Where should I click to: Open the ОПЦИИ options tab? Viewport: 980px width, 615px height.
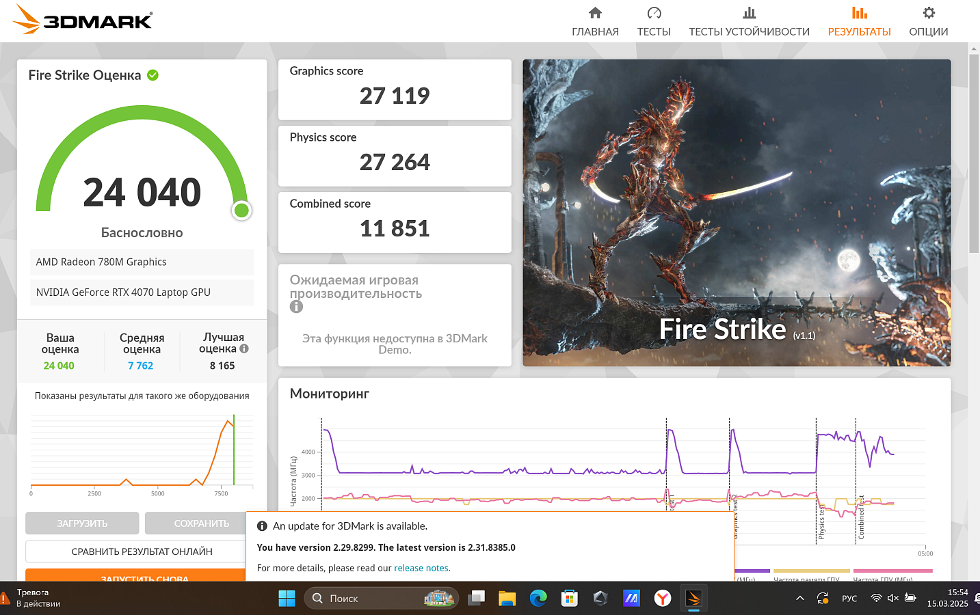click(928, 22)
